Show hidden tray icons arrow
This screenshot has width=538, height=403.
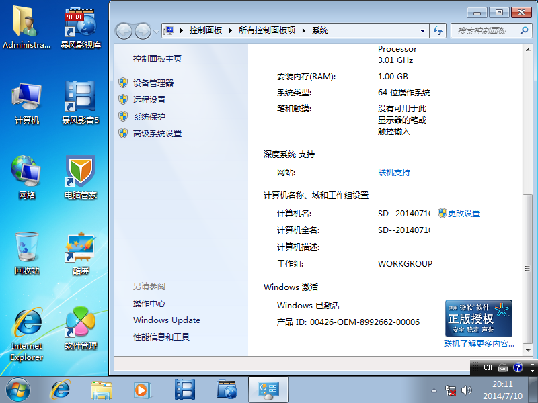(434, 390)
